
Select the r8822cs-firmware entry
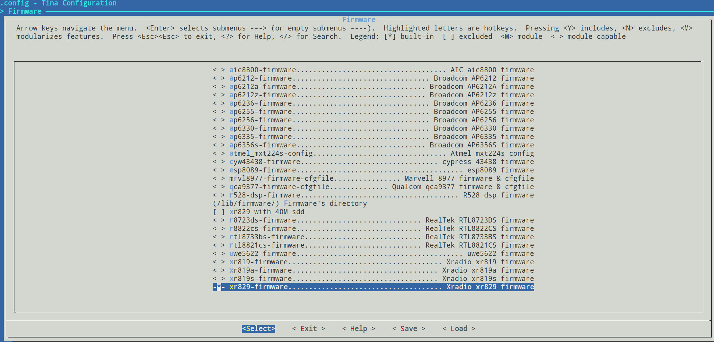(x=373, y=229)
